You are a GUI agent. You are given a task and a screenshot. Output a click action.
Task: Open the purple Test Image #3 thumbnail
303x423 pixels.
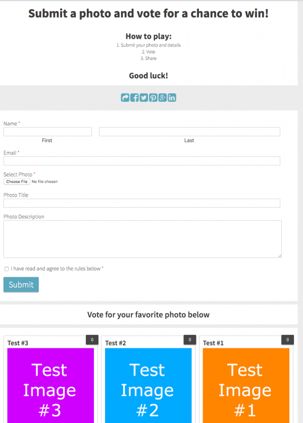(50, 386)
